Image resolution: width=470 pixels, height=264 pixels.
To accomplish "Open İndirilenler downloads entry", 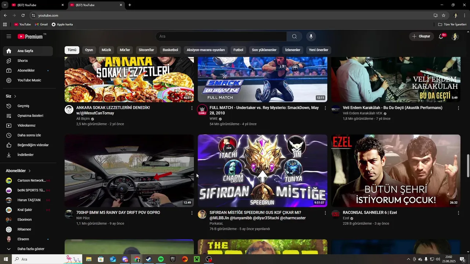I will coord(28,155).
